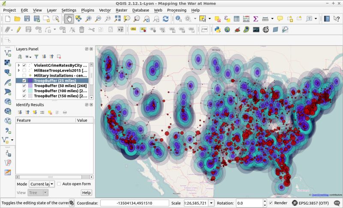Click the Help button in Identify Results
Viewport: 343px width, 208px height.
(87, 193)
